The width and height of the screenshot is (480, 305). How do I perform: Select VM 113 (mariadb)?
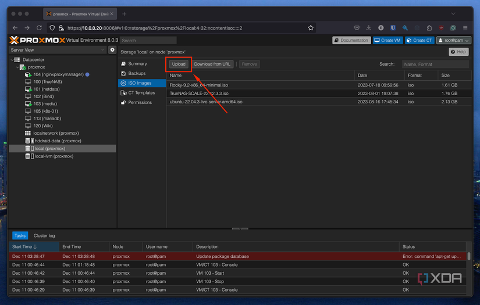tap(47, 119)
